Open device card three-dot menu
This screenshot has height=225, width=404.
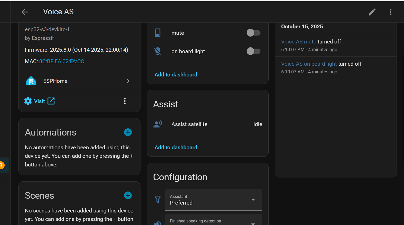pyautogui.click(x=125, y=101)
